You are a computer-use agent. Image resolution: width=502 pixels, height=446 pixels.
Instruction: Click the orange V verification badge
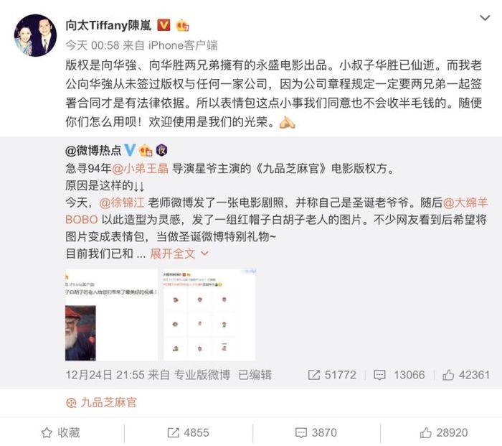(x=164, y=25)
